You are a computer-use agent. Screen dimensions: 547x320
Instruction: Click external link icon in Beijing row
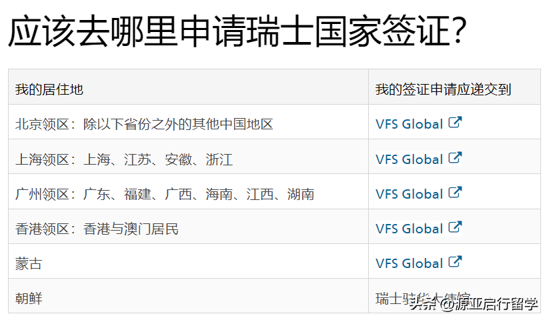coord(455,123)
